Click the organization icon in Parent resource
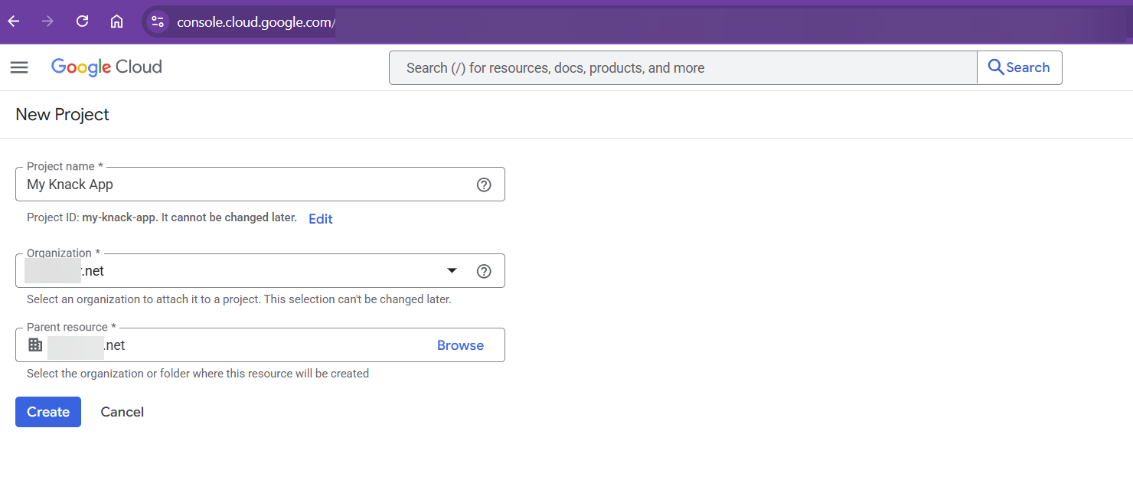 pos(35,345)
